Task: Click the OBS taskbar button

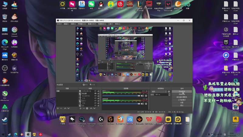Action: [28, 135]
